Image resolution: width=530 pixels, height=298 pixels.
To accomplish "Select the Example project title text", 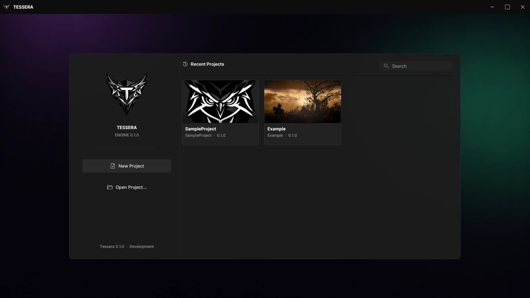I will pyautogui.click(x=276, y=128).
